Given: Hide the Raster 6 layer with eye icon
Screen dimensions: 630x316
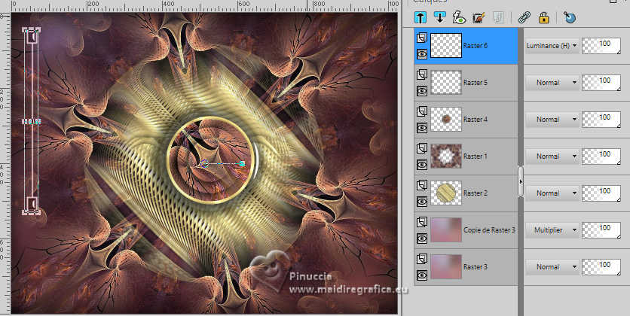Looking at the screenshot, I should click(421, 54).
